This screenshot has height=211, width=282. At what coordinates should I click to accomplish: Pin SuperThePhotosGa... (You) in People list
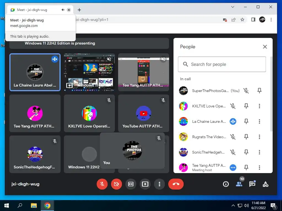coord(259,91)
